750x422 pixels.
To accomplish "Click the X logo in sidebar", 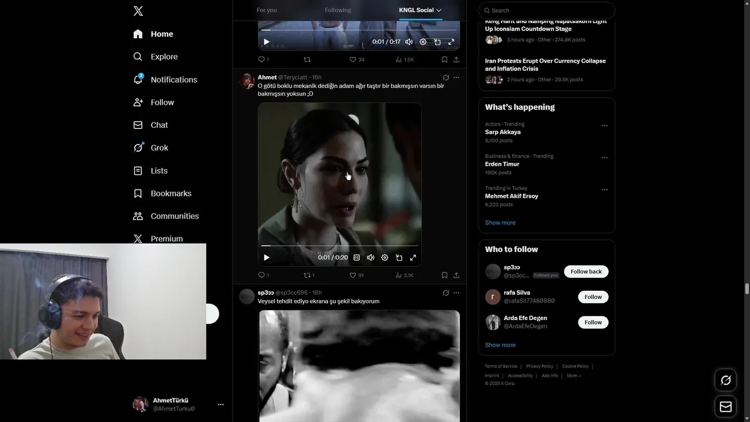I will click(138, 11).
